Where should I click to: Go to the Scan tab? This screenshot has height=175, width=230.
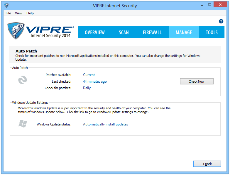point(124,32)
